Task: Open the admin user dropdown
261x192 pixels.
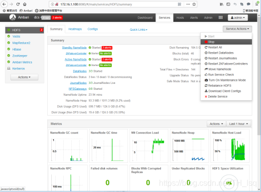Action: (x=238, y=17)
